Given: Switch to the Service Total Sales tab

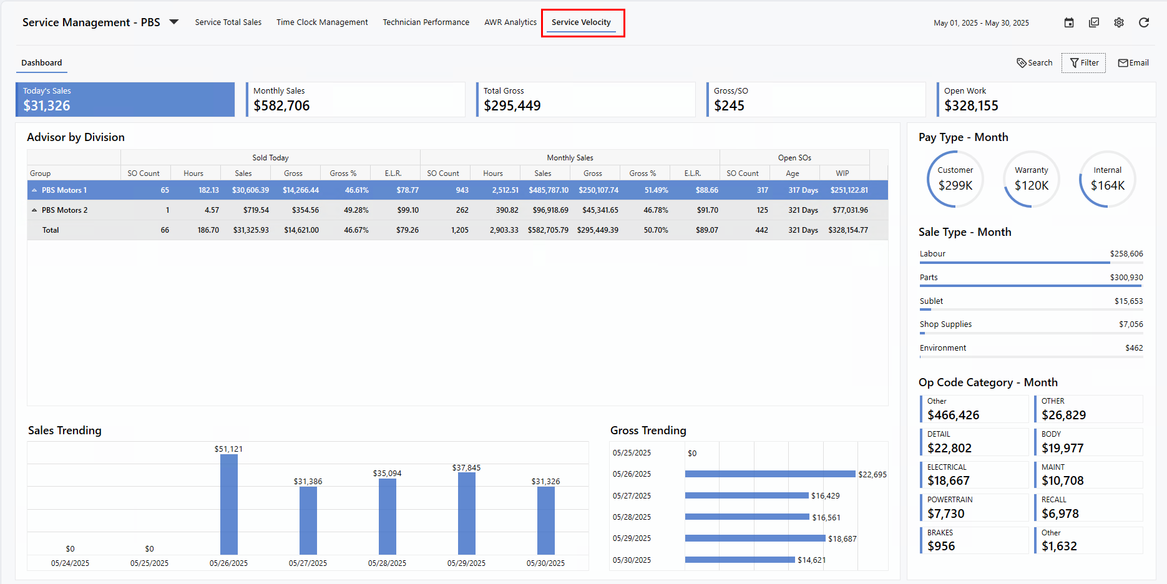Looking at the screenshot, I should (228, 22).
